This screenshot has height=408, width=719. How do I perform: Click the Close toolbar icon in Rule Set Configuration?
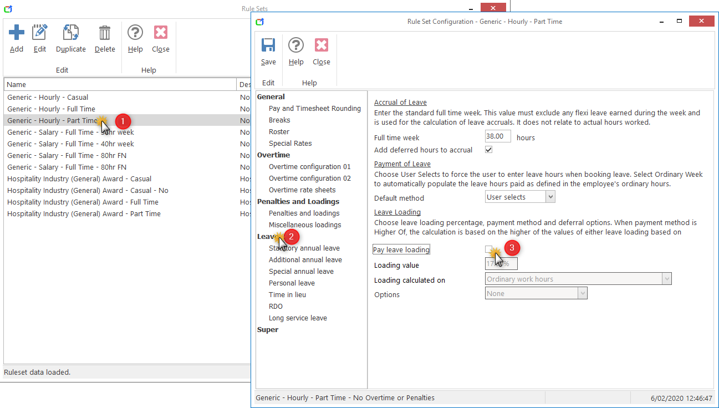click(322, 45)
